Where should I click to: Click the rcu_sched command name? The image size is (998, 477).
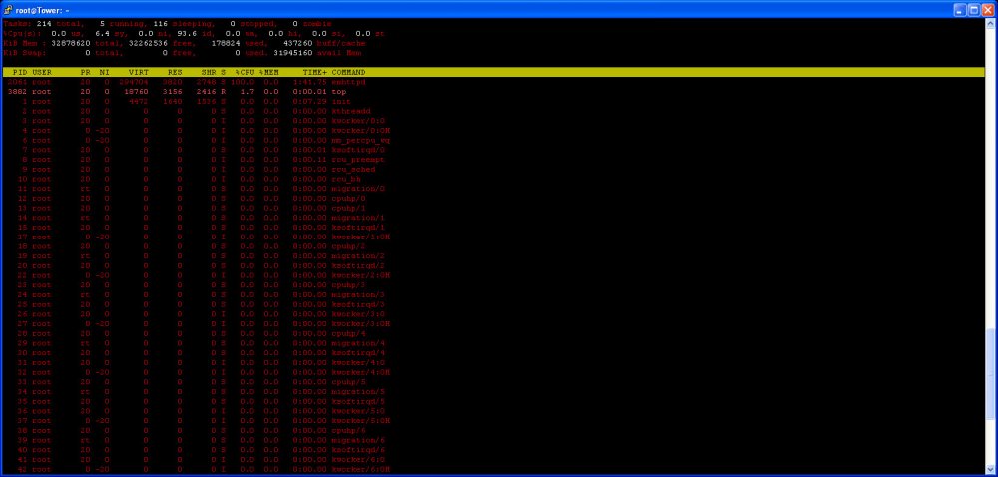point(353,170)
